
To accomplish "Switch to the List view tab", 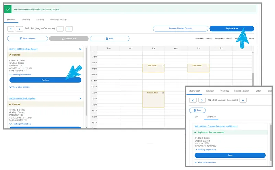I will point(197,117).
